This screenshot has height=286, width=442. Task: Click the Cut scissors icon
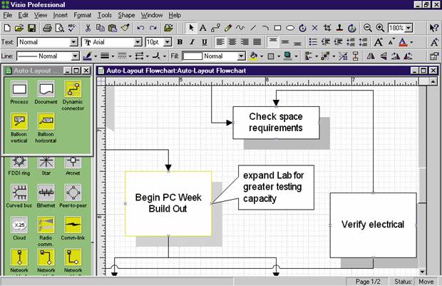coord(87,28)
